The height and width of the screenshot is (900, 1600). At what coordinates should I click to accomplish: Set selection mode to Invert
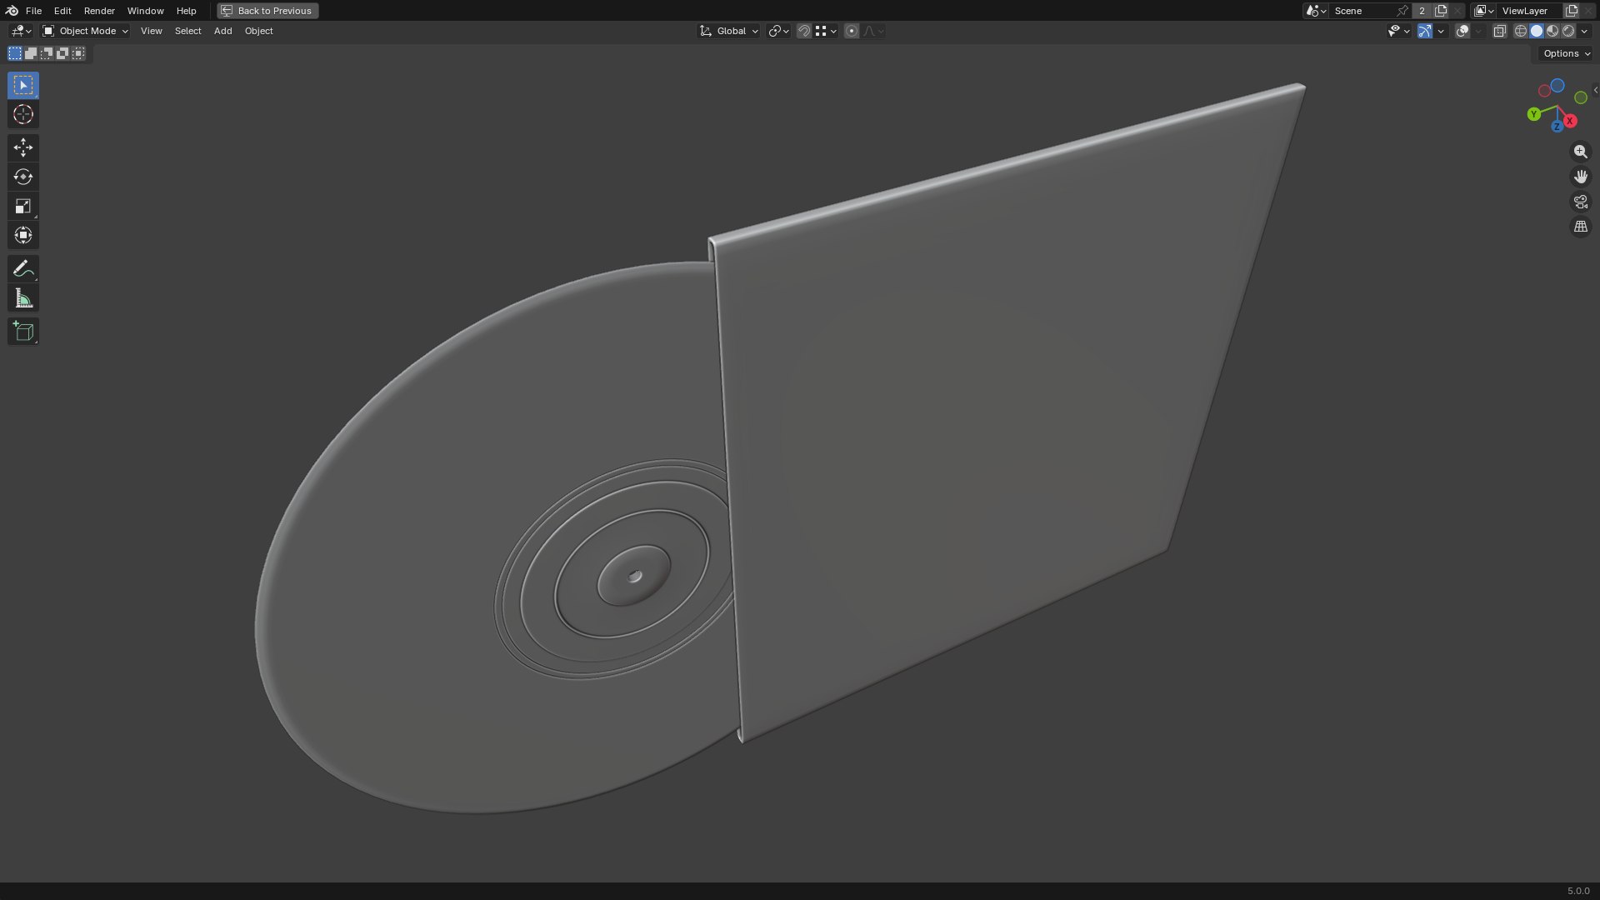click(x=62, y=53)
